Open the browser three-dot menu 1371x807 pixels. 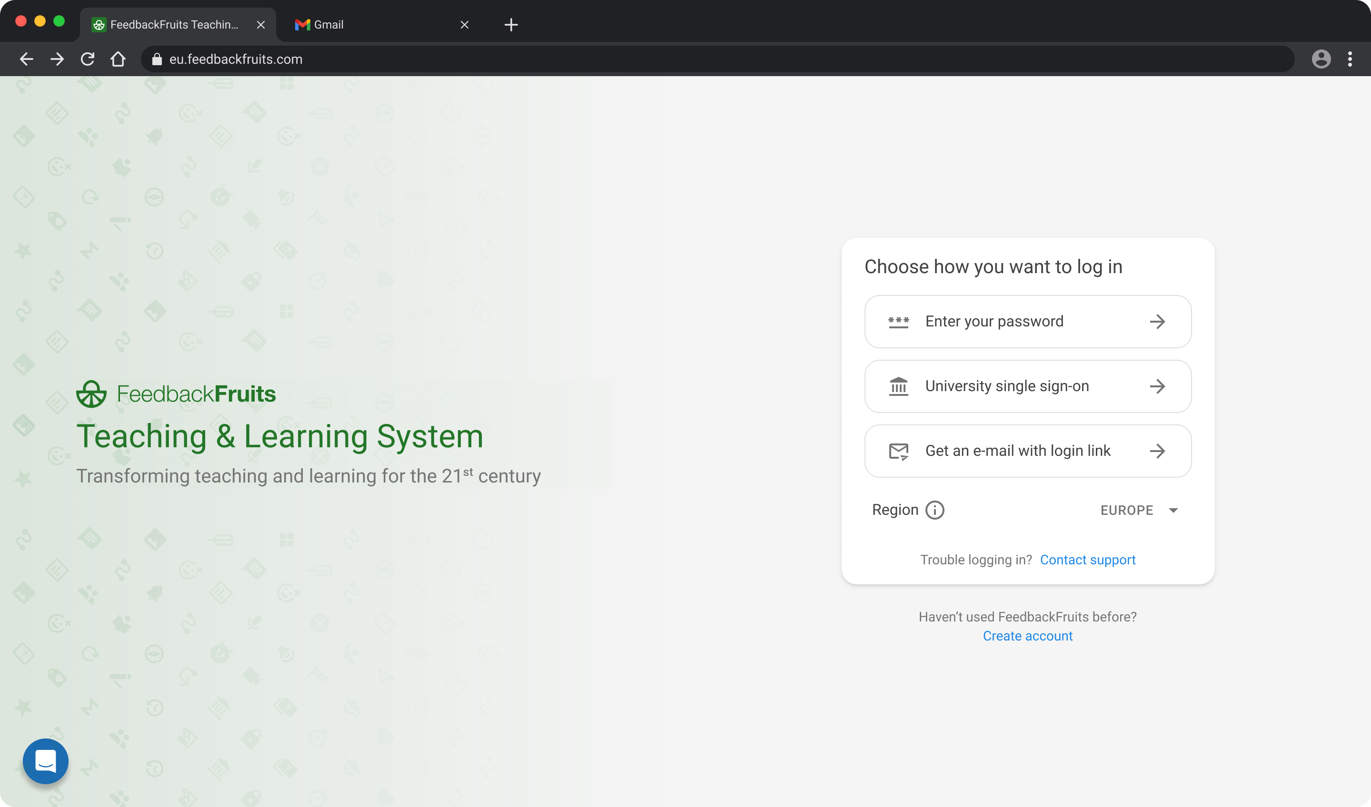[x=1350, y=59]
